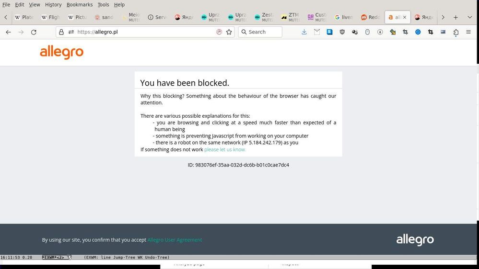Open the View menu
The width and height of the screenshot is (479, 269).
[34, 5]
